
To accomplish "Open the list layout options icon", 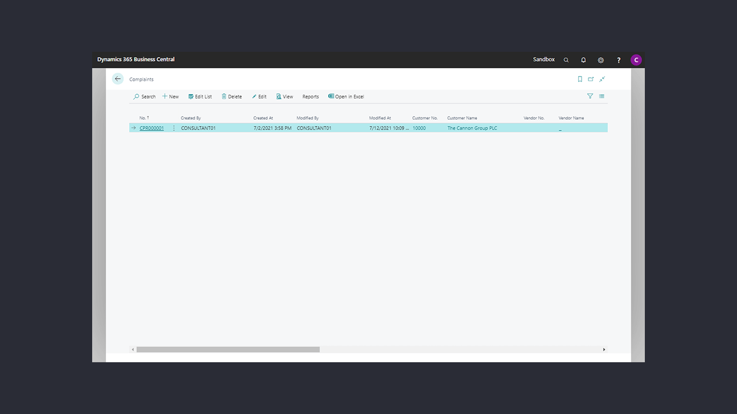I will pyautogui.click(x=602, y=96).
